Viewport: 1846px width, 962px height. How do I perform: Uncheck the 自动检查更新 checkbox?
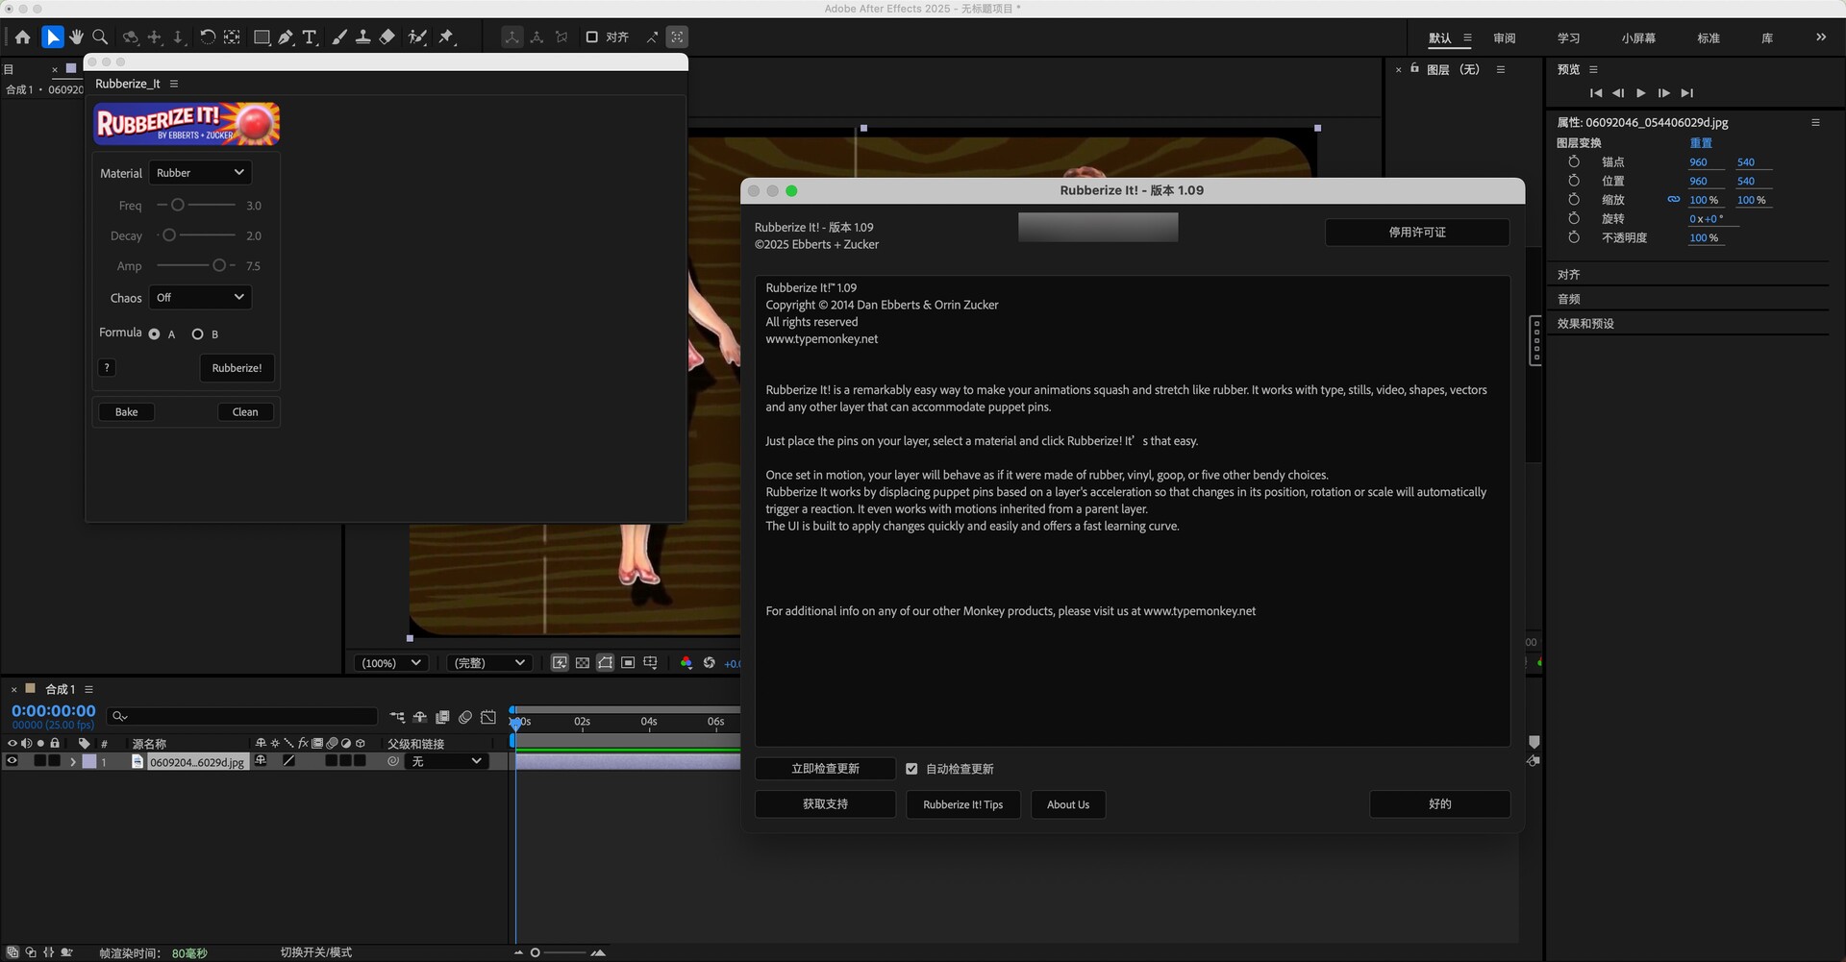tap(911, 769)
